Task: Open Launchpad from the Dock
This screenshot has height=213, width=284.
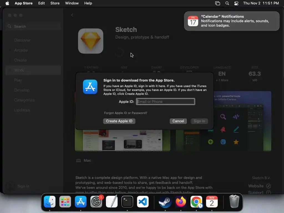Action: (x=65, y=202)
